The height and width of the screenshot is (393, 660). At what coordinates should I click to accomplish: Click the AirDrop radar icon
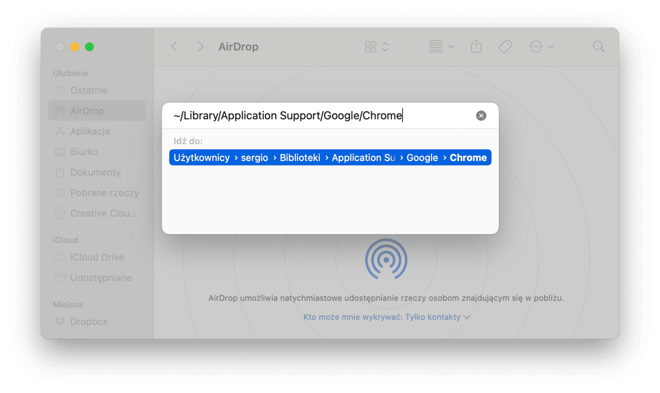point(386,259)
